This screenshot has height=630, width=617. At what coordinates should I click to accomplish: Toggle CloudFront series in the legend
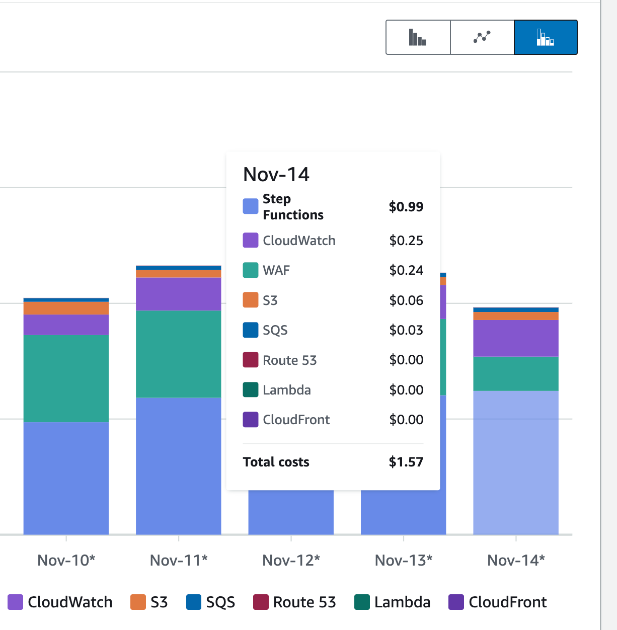click(x=498, y=602)
